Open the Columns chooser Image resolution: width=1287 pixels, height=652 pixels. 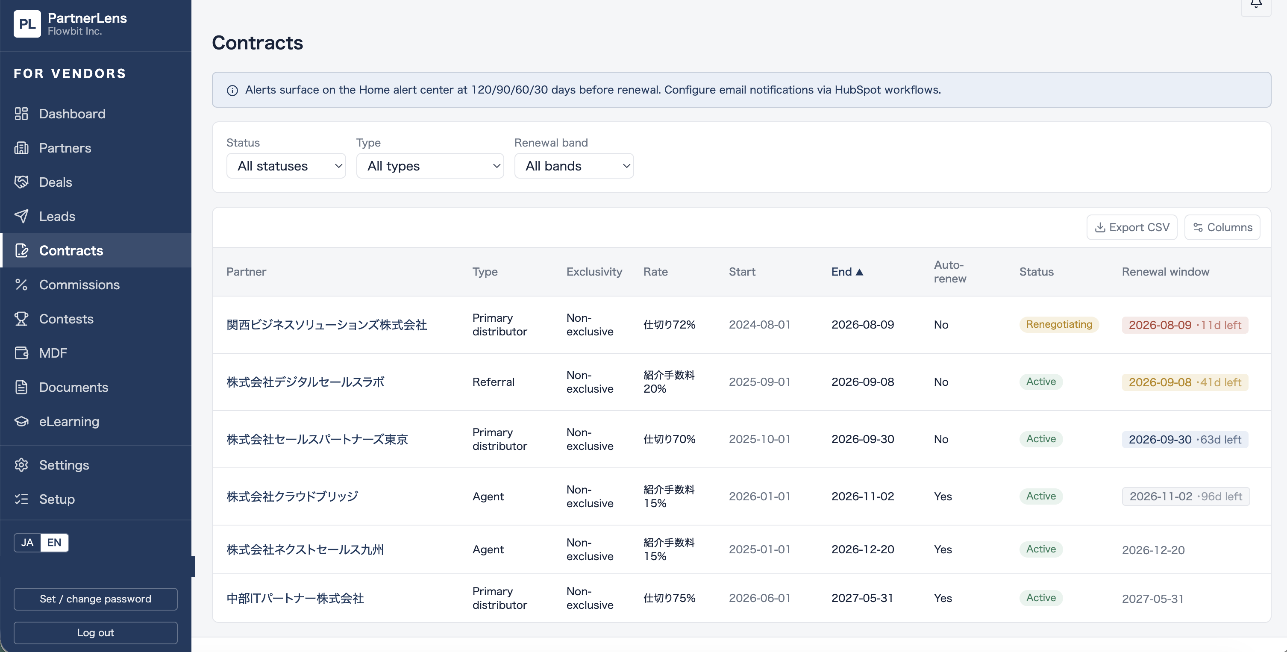click(x=1222, y=227)
